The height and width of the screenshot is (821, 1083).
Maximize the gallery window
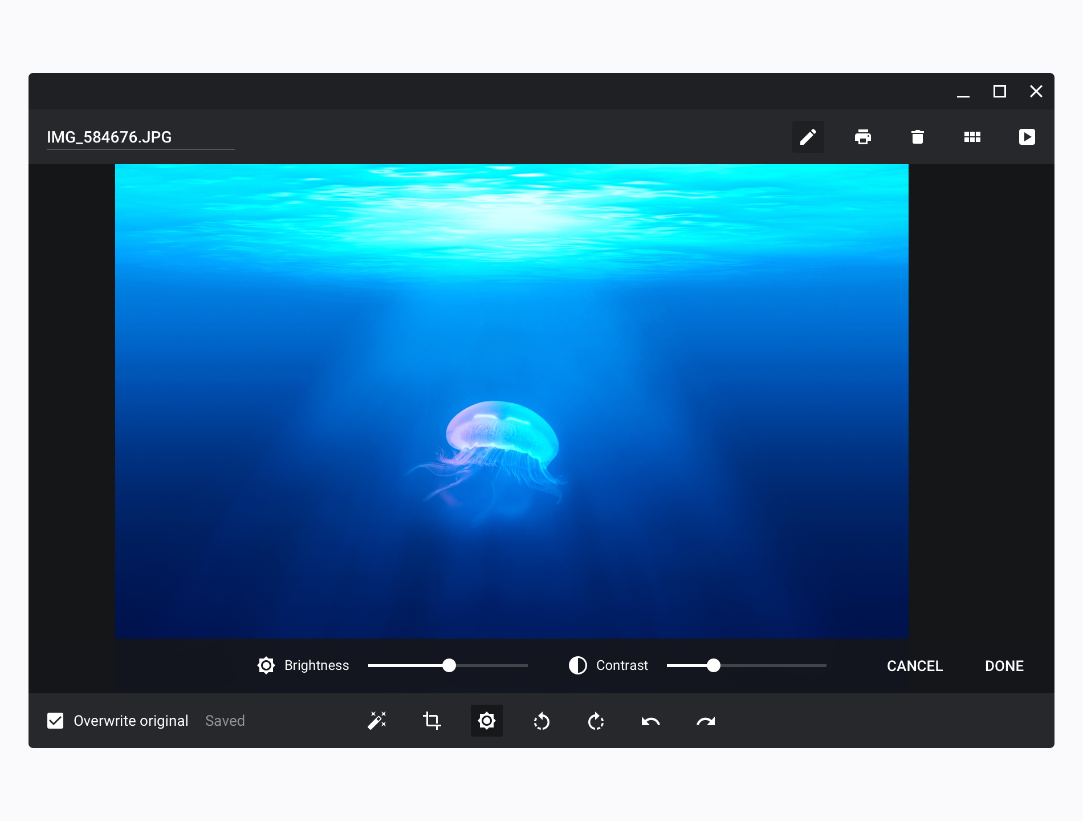[999, 91]
